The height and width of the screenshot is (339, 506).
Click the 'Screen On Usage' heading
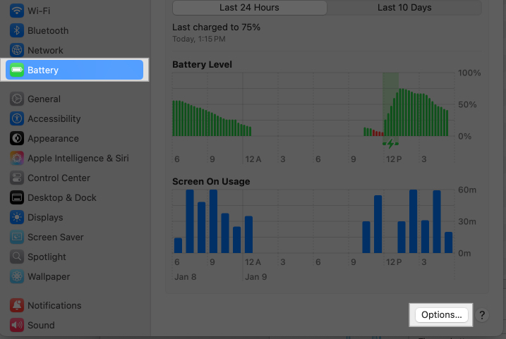pyautogui.click(x=211, y=181)
